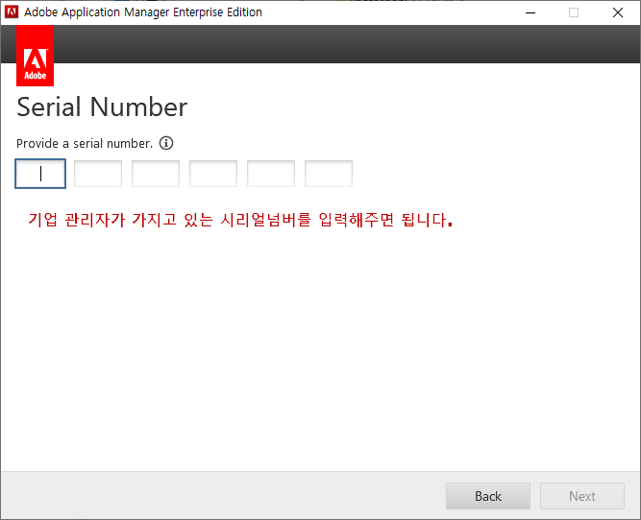The image size is (641, 520).
Task: Focus the first serial number field
Action: click(40, 174)
